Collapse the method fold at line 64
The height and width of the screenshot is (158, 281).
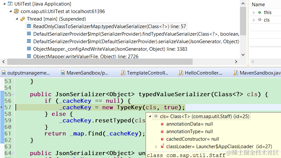point(13,153)
